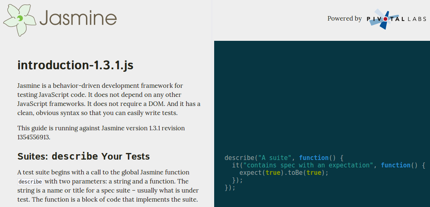
Task: Click the Jasmine wordmark text
Action: coord(78,19)
